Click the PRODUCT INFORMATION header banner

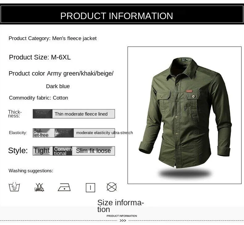[122, 14]
